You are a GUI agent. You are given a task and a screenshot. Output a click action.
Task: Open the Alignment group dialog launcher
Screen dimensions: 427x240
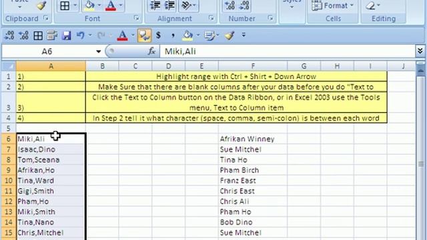211,18
